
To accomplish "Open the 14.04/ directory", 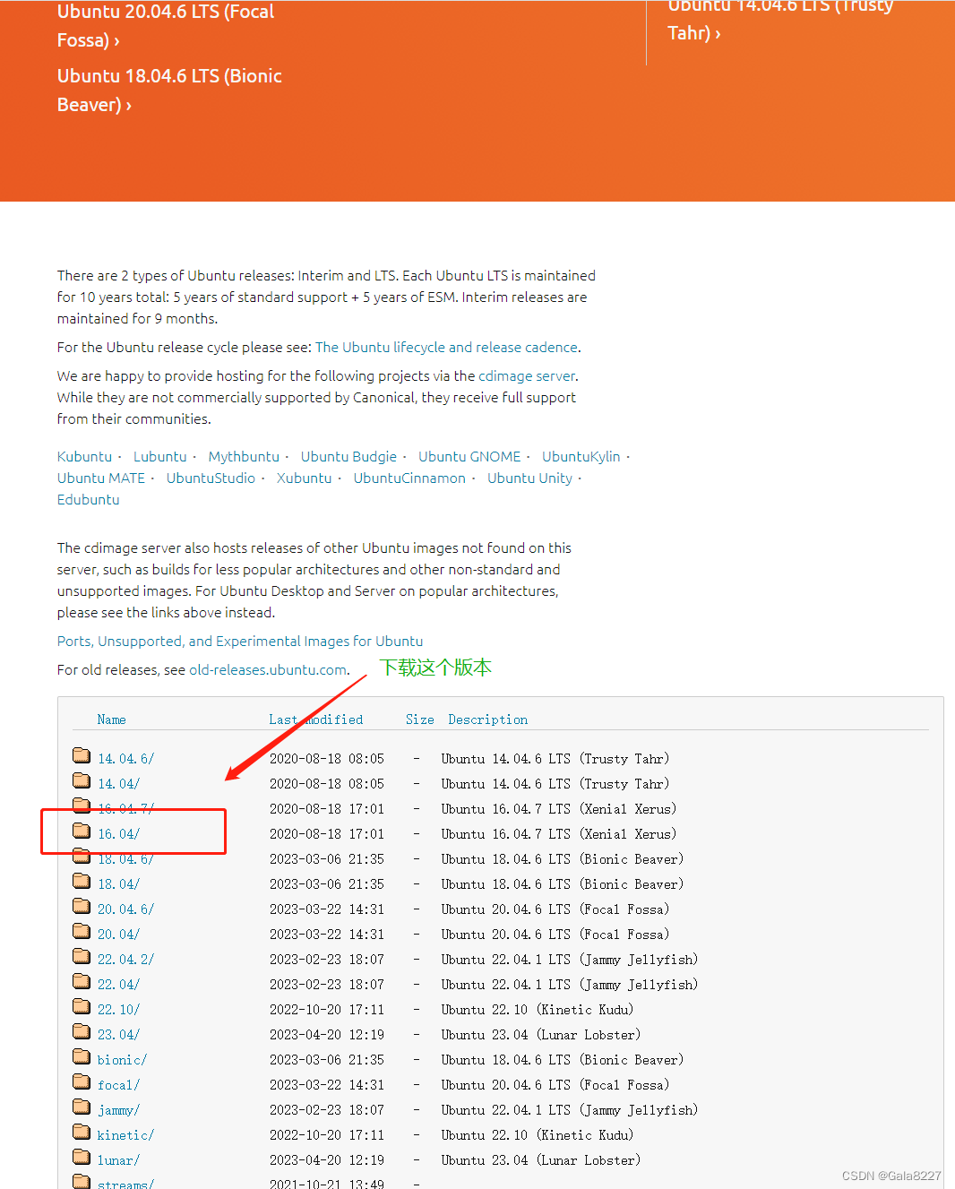I will (x=118, y=784).
